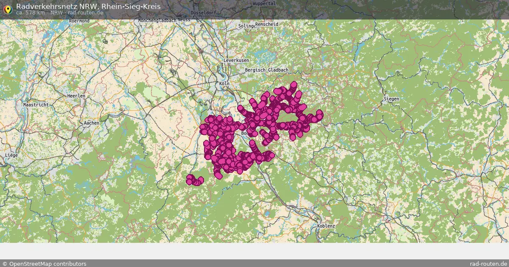Screen dimensions: 509x267
Task: Click the Siegen city label
Action: tap(391, 99)
